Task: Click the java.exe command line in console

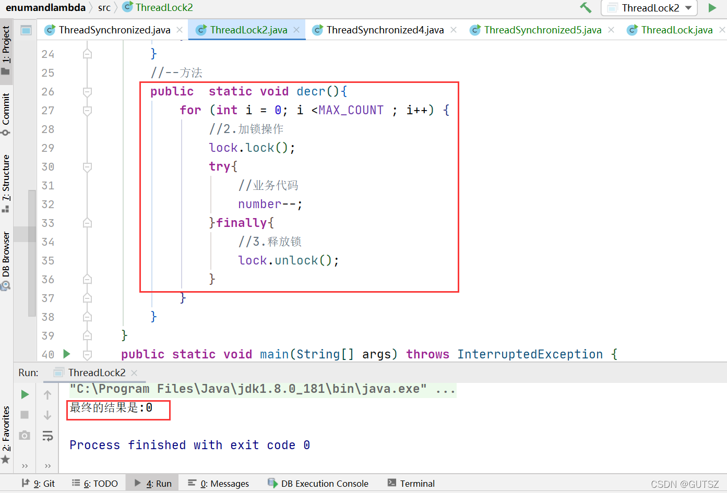Action: [x=263, y=389]
